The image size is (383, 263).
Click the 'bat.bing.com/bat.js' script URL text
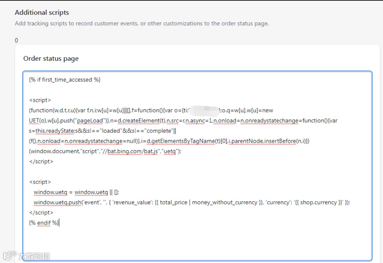pyautogui.click(x=132, y=151)
